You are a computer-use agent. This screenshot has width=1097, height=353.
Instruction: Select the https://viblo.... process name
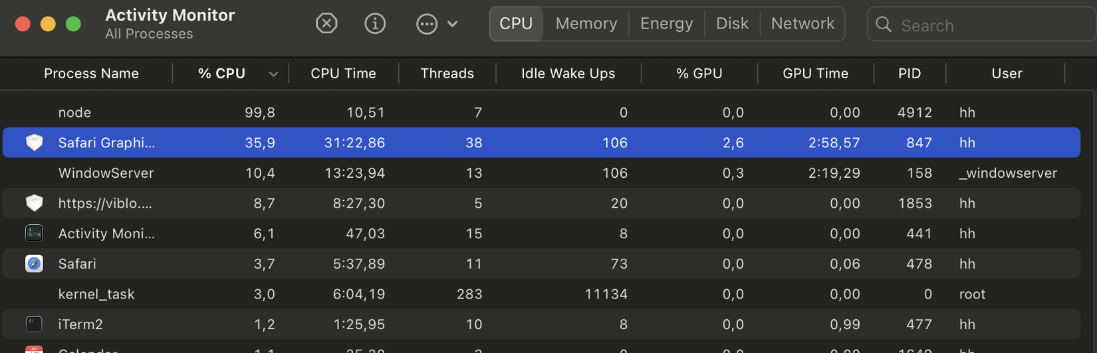105,203
